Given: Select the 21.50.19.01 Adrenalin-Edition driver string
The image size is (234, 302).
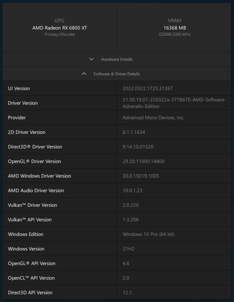Looking at the screenshot, I should (174, 103).
